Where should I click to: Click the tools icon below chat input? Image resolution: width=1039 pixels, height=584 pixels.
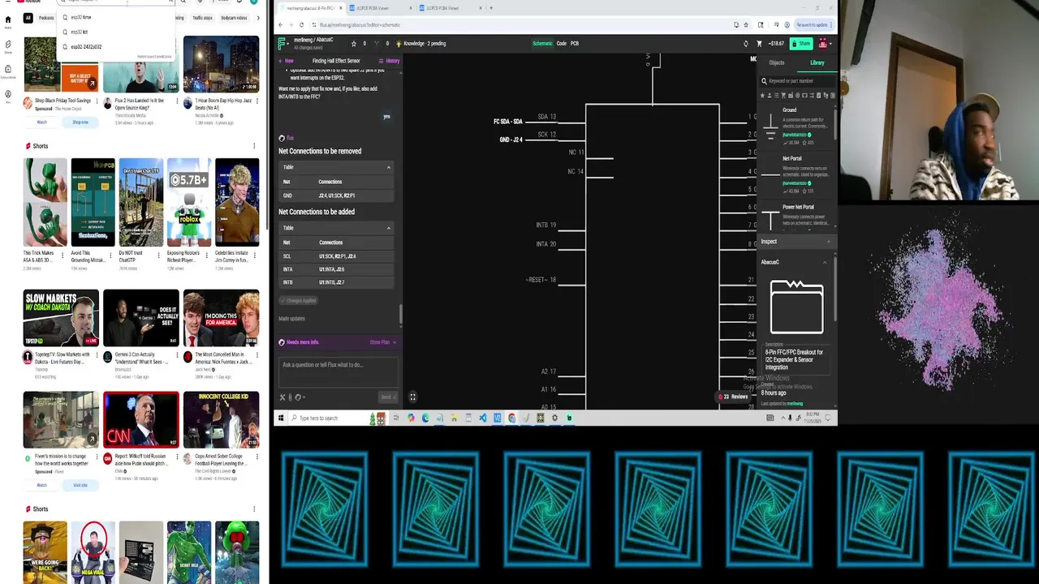click(282, 397)
